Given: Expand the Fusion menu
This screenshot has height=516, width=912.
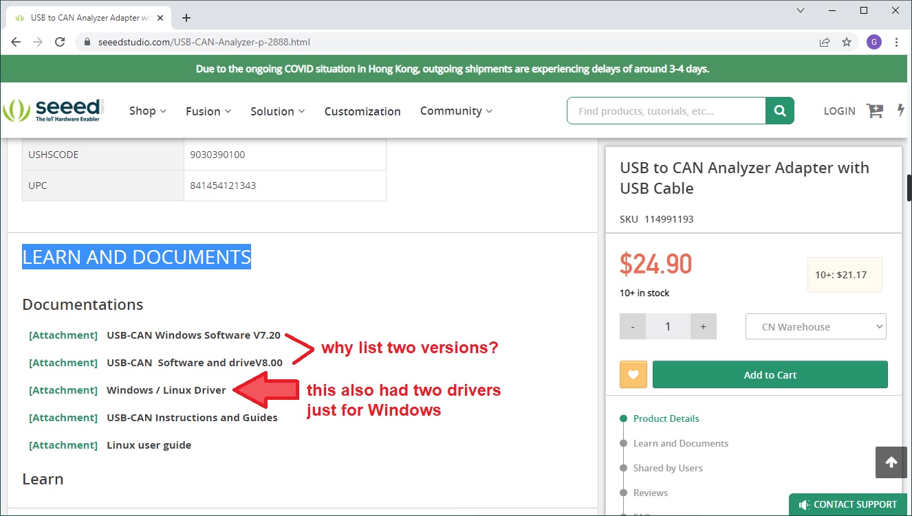Looking at the screenshot, I should point(208,111).
